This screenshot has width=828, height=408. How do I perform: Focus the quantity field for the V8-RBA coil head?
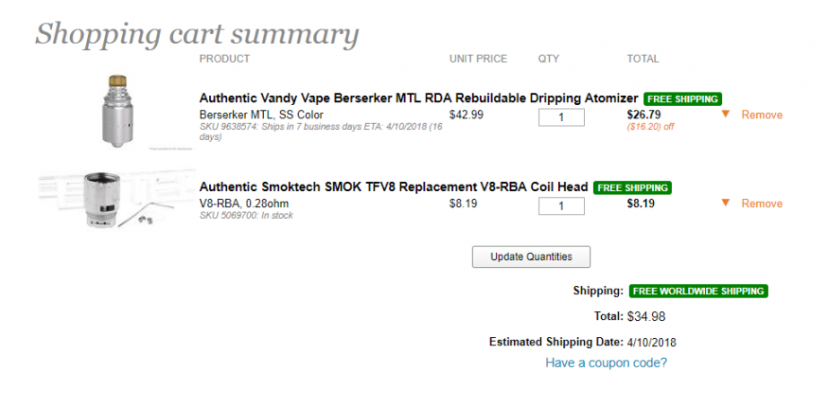pos(561,205)
